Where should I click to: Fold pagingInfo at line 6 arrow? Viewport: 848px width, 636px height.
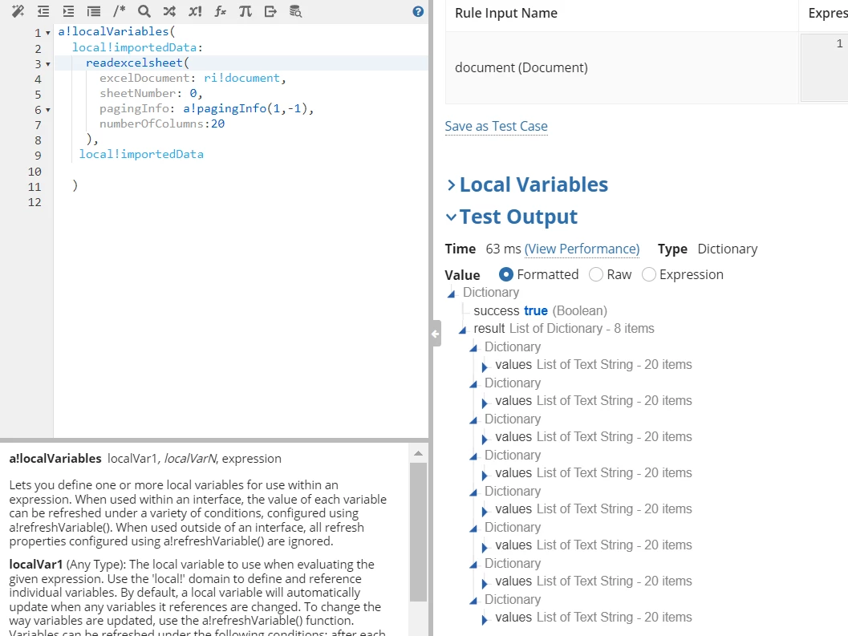click(48, 111)
